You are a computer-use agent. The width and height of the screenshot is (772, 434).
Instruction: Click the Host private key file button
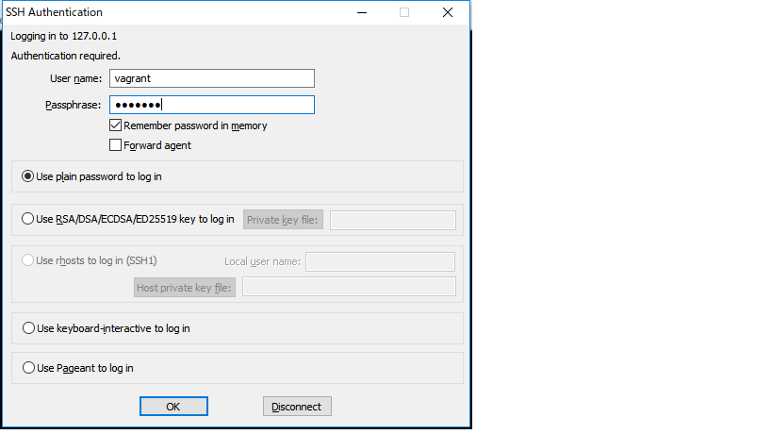pos(185,287)
